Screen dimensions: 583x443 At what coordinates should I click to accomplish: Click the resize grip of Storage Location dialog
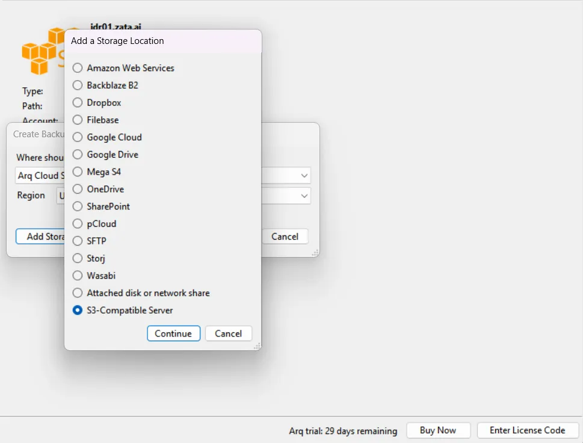(257, 346)
